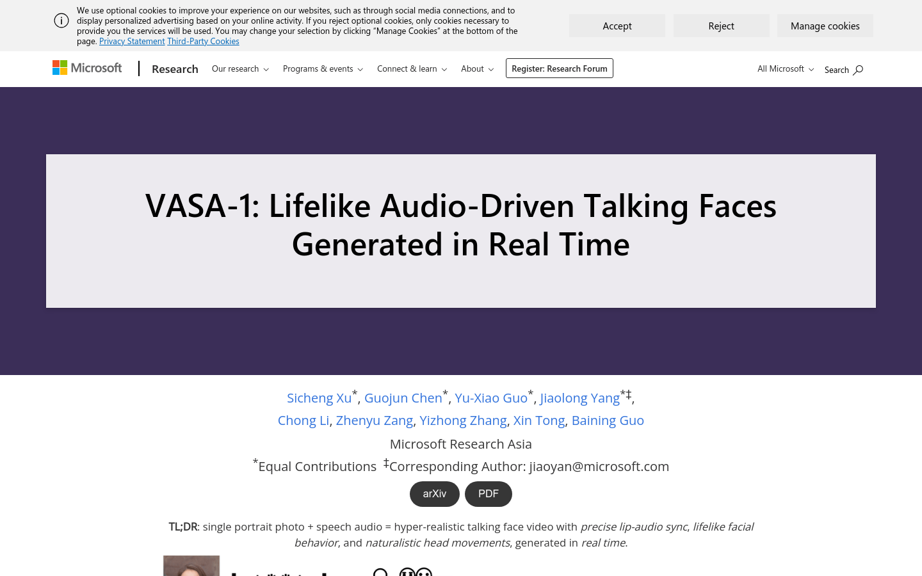Open author Yu-Xiao Guo's page

pyautogui.click(x=491, y=398)
